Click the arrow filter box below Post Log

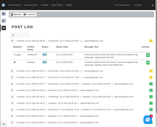pos(20,35)
